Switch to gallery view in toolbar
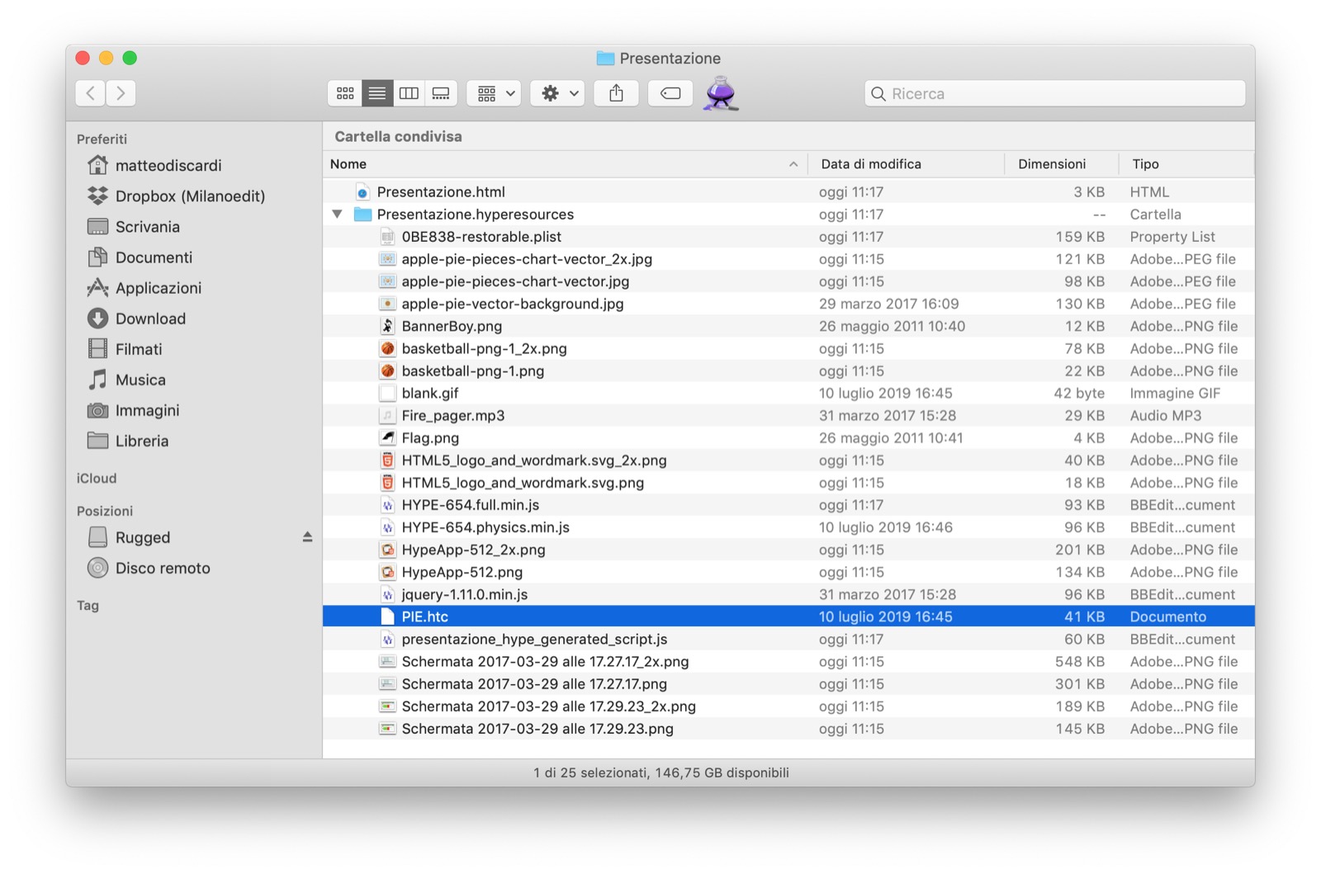The width and height of the screenshot is (1321, 874). point(441,93)
